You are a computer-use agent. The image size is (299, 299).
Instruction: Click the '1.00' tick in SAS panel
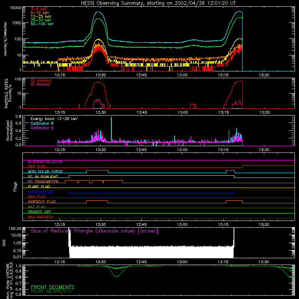17,243
